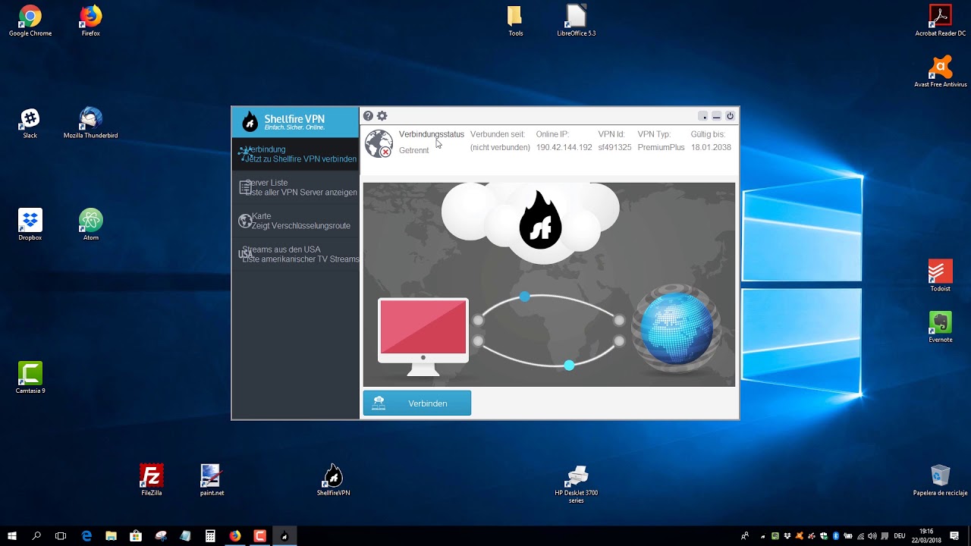Open the Verbindung sidebar section
The image size is (971, 546).
296,154
